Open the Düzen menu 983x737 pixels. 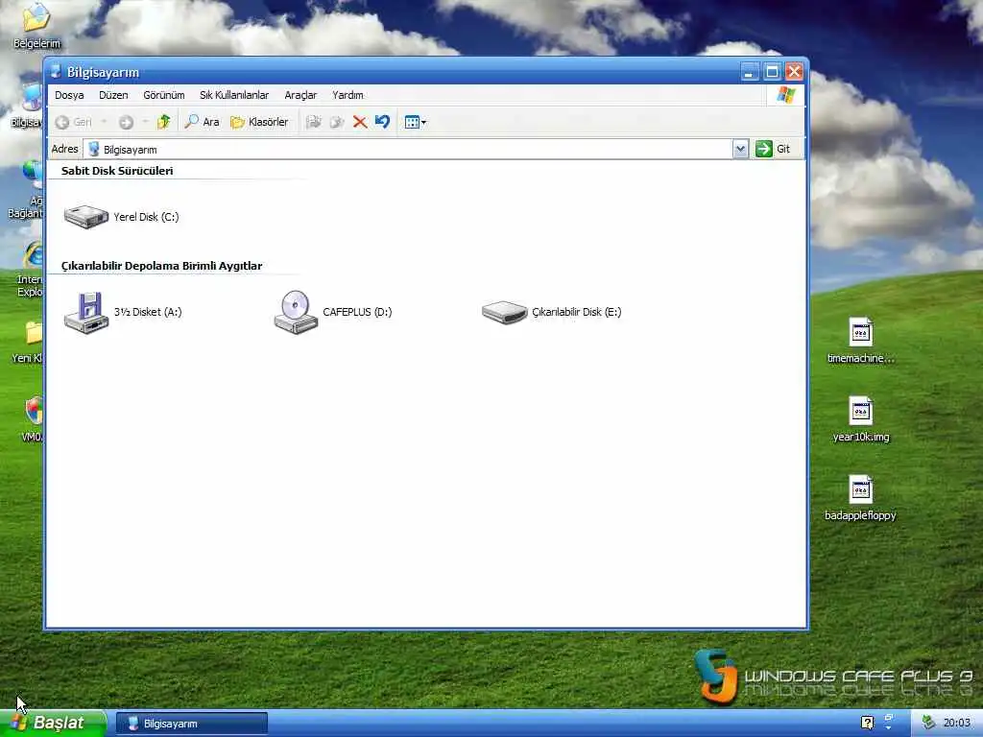[x=113, y=95]
